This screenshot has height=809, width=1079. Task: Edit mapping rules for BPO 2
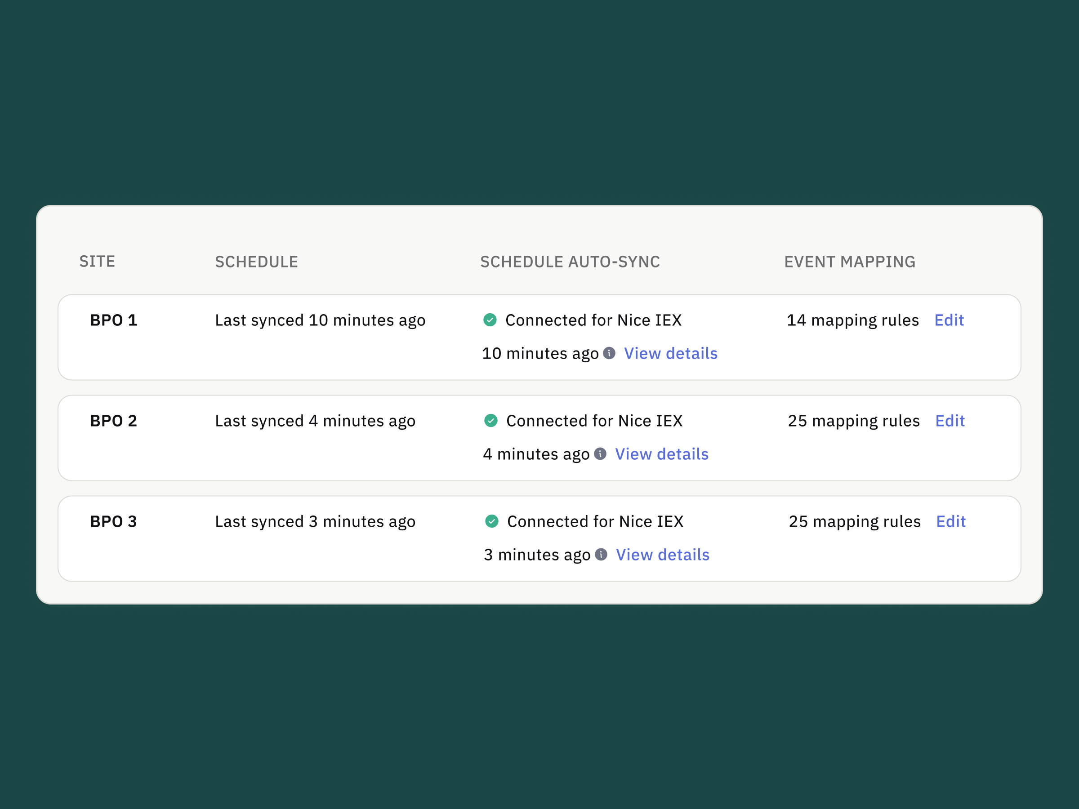point(950,420)
